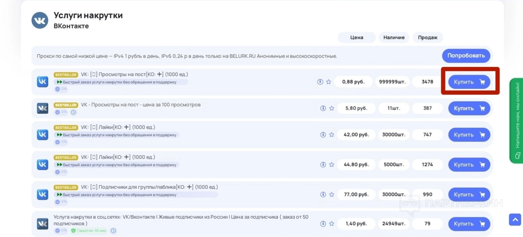Open Лайки service title priced 44,80 руб.
Image resolution: width=523 pixels, height=237 pixels.
point(118,157)
